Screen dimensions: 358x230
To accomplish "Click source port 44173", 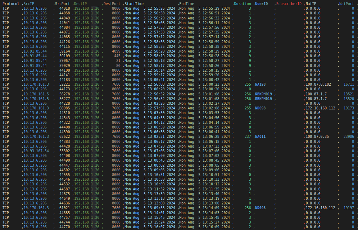I will (65, 89).
